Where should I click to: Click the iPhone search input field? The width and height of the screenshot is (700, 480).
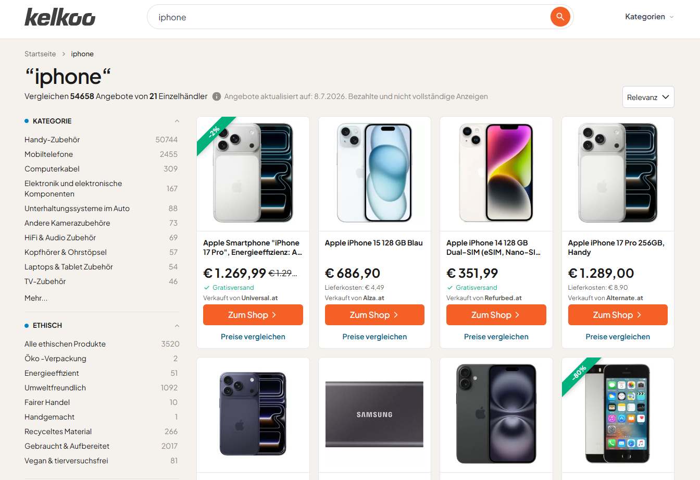pos(349,17)
